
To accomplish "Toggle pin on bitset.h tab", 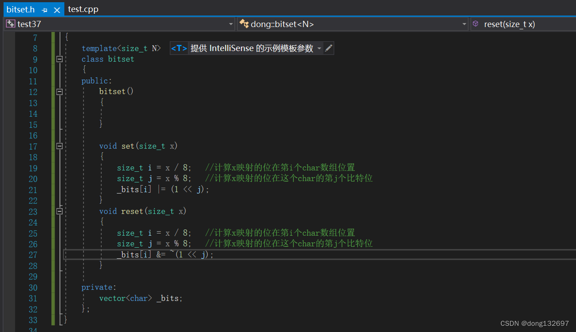I will coord(44,10).
